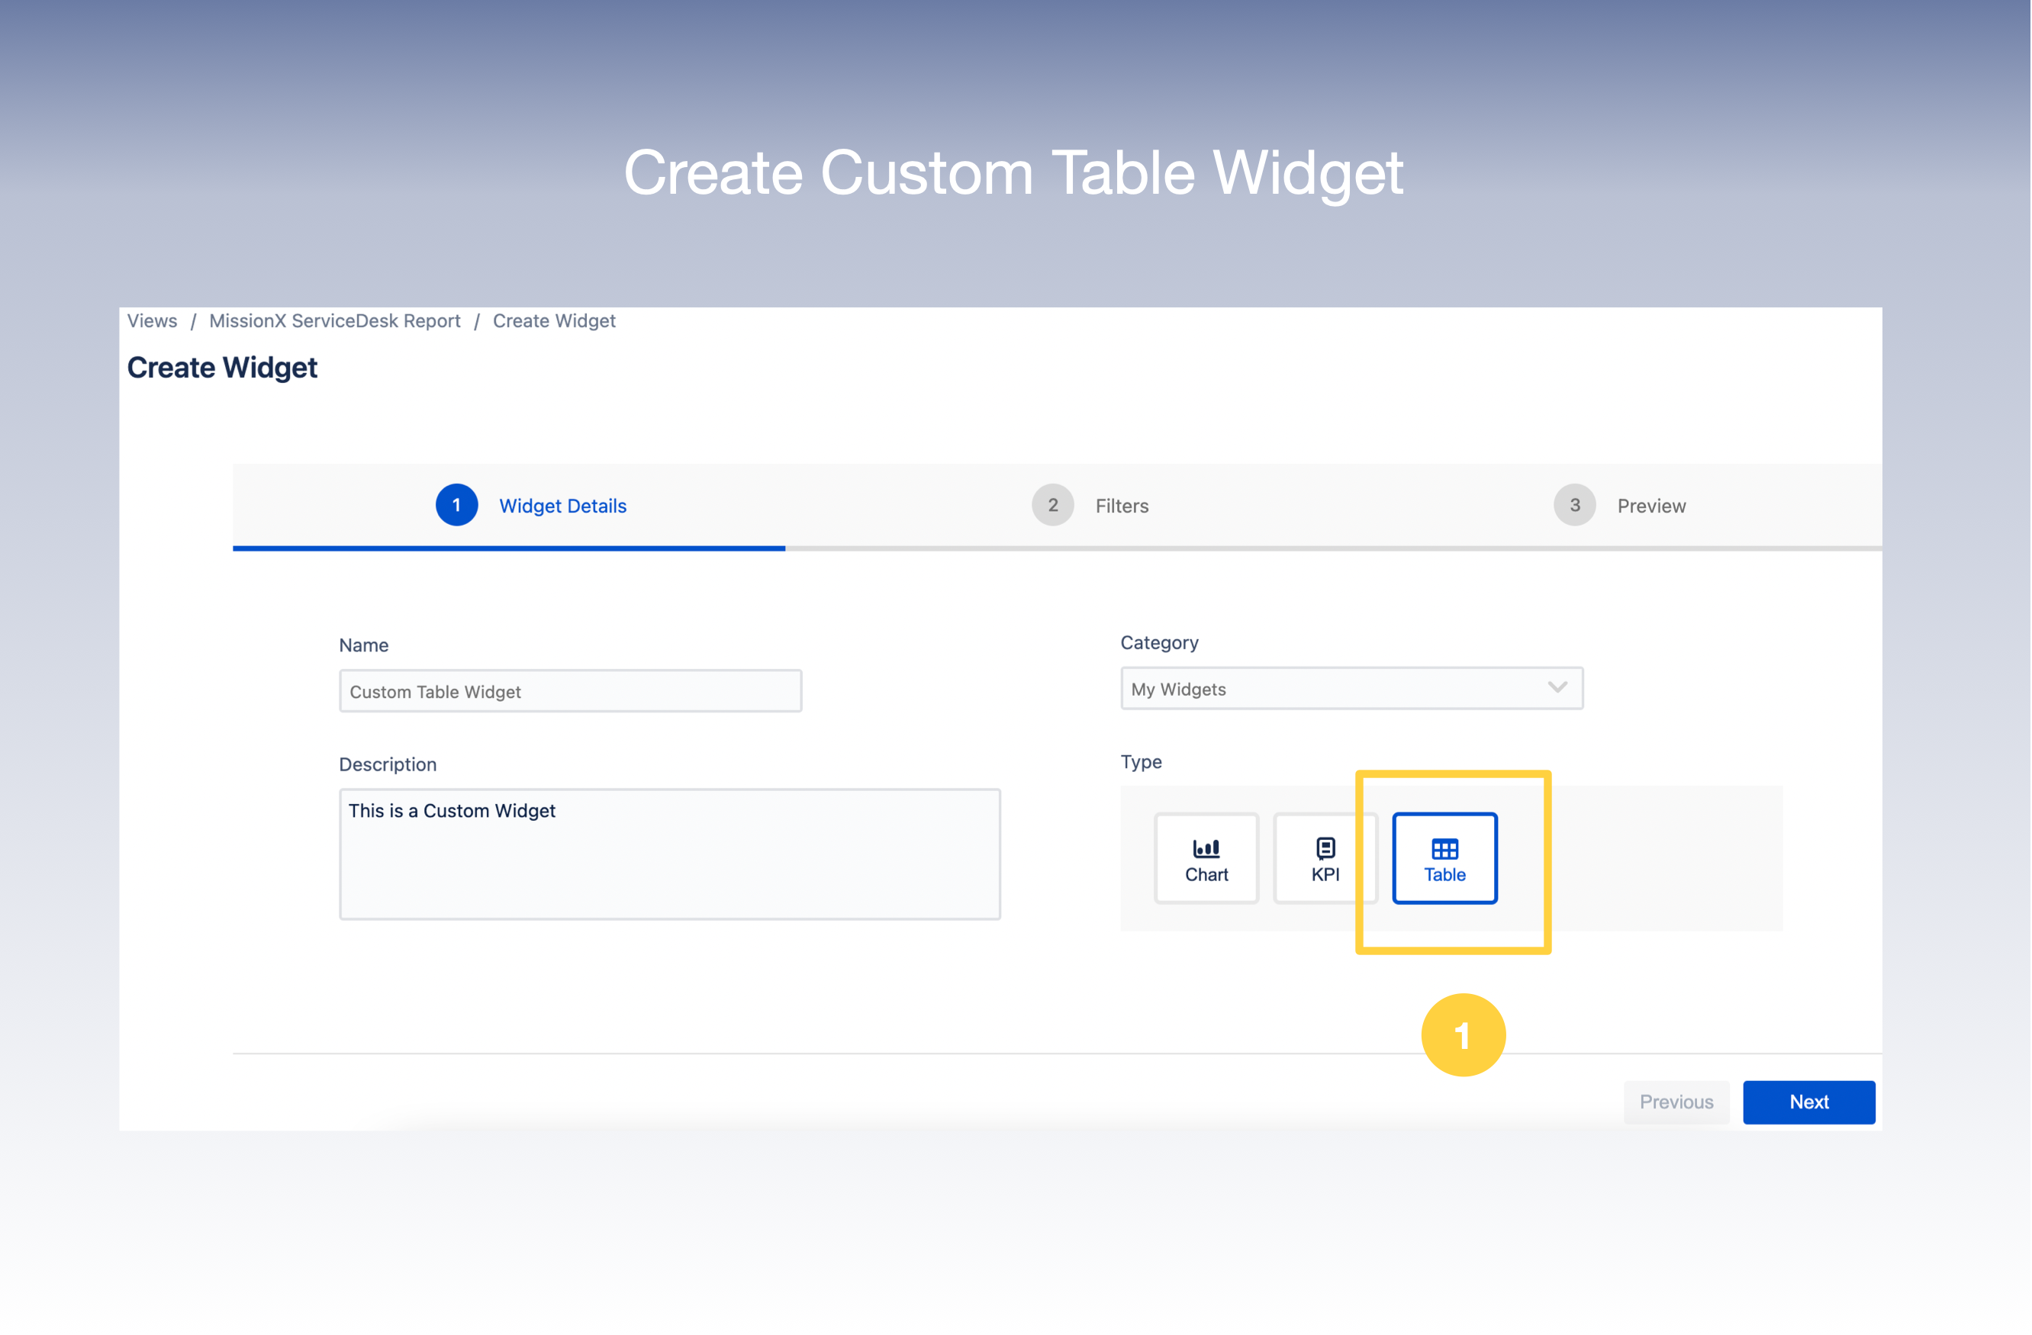Screen dimensions: 2032x1335
Task: Click the chevron on the Category dropdown
Action: pyautogui.click(x=1557, y=687)
